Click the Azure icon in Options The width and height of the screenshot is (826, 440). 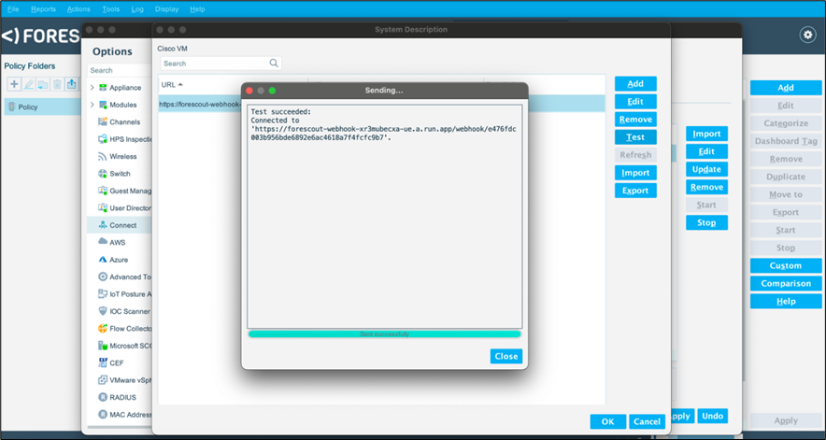click(103, 260)
